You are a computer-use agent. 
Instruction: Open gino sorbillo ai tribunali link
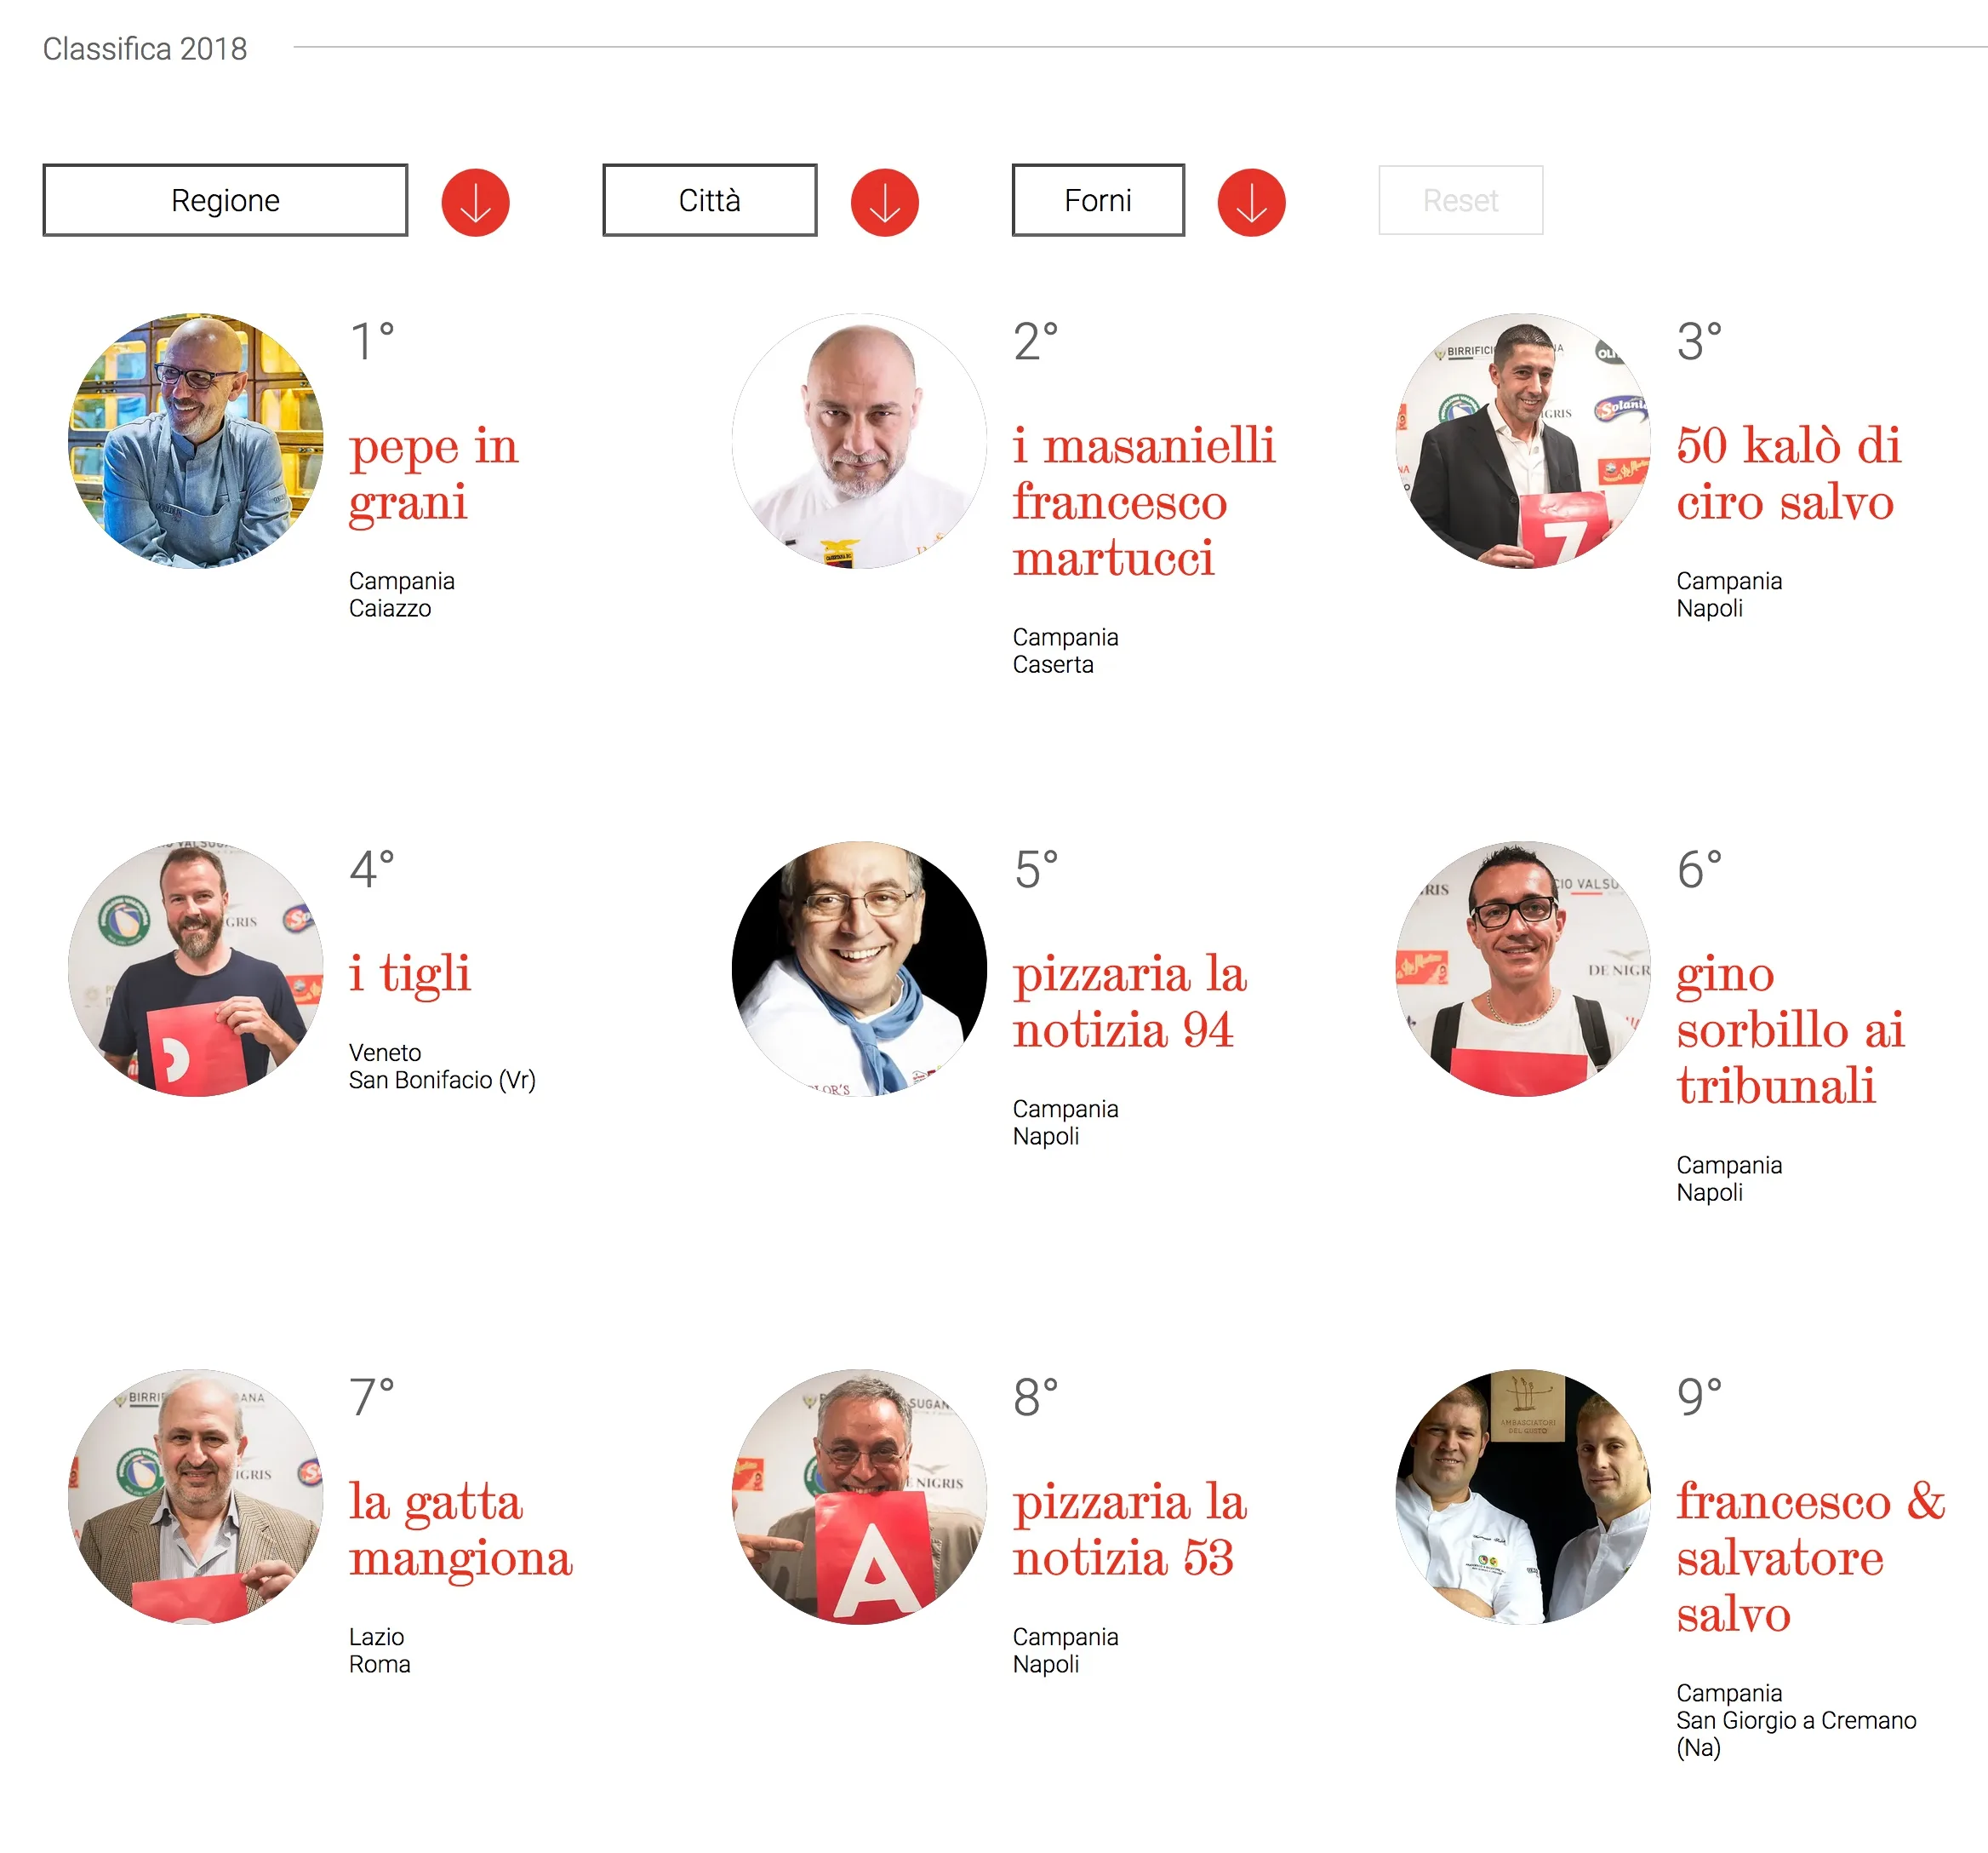pos(1790,1030)
